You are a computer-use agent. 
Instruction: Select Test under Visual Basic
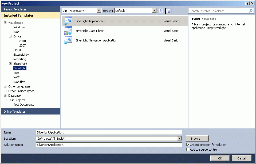pyautogui.click(x=16, y=73)
